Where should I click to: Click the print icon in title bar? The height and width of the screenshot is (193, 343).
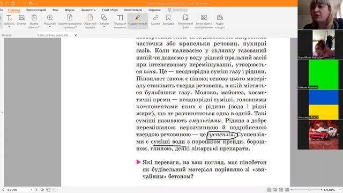(x=13, y=3)
